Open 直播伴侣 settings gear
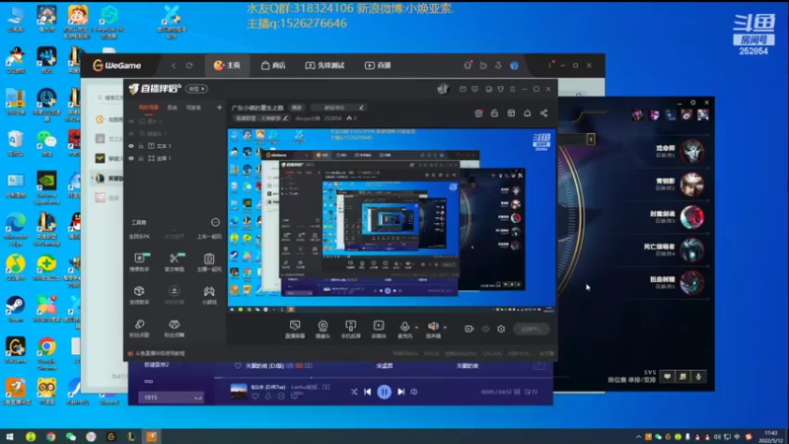 [501, 329]
